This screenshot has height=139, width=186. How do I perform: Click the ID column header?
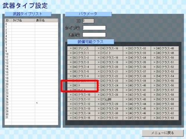point(8,20)
